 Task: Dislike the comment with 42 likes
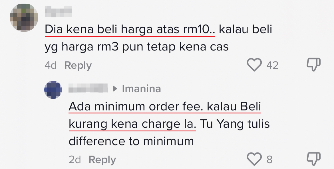(313, 65)
